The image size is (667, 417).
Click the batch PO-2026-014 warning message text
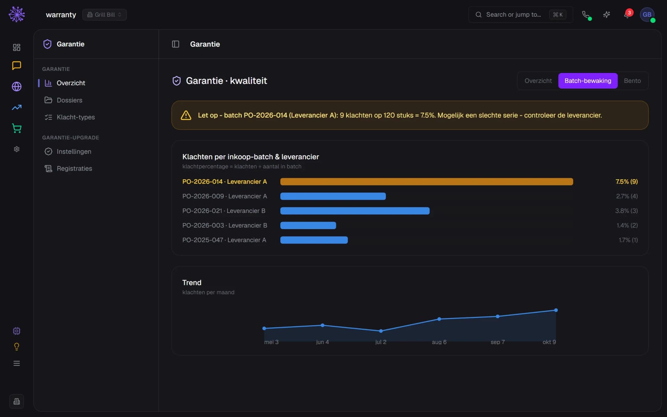click(400, 115)
